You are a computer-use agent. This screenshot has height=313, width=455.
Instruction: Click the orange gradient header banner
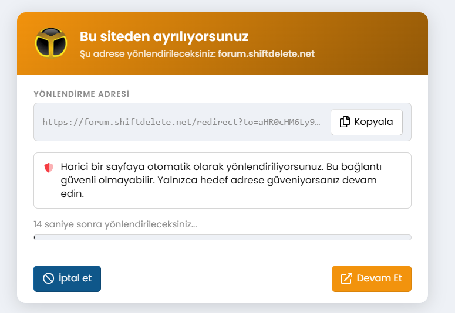pyautogui.click(x=223, y=43)
